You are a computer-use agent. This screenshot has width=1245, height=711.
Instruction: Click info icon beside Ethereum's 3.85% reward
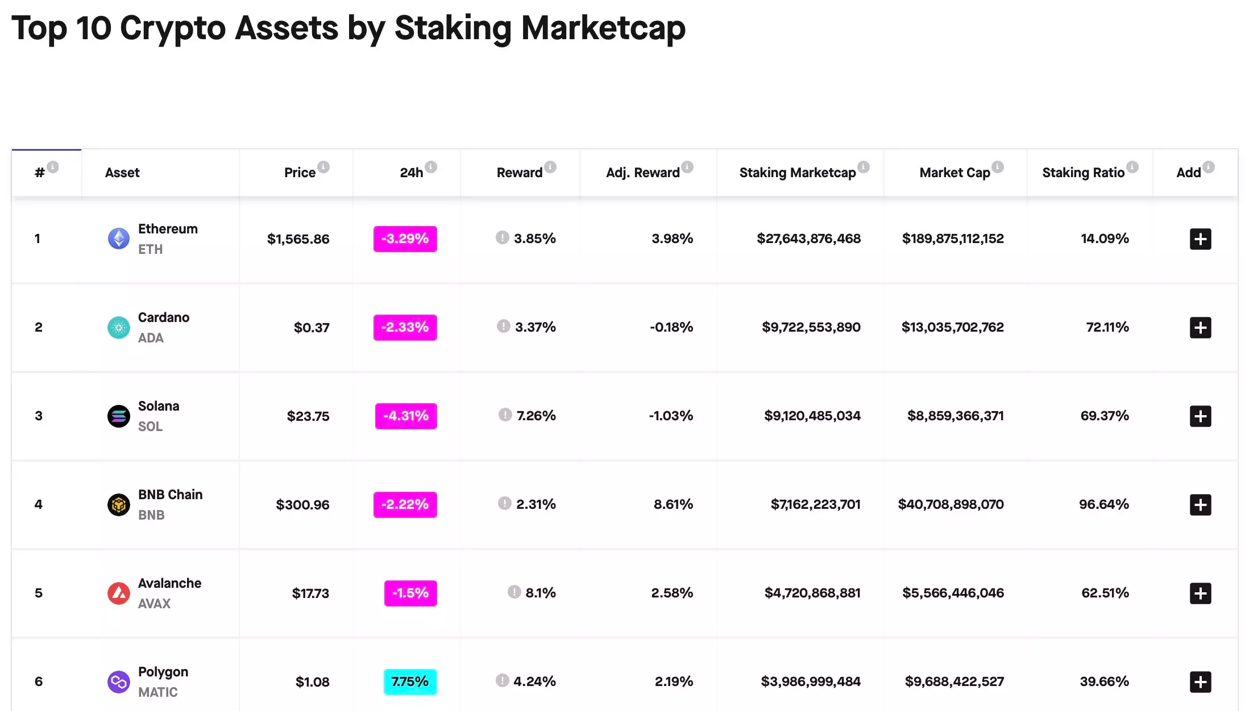pyautogui.click(x=502, y=237)
